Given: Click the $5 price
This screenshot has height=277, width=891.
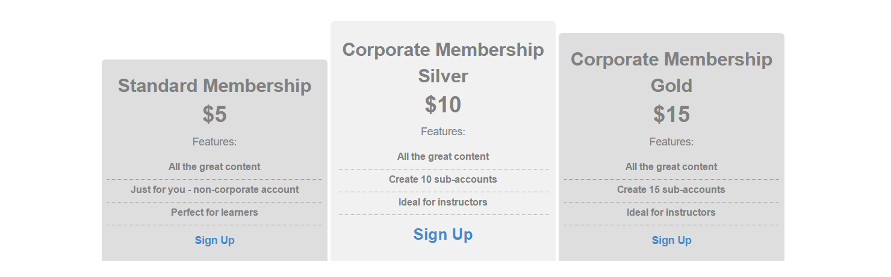Looking at the screenshot, I should click(214, 114).
